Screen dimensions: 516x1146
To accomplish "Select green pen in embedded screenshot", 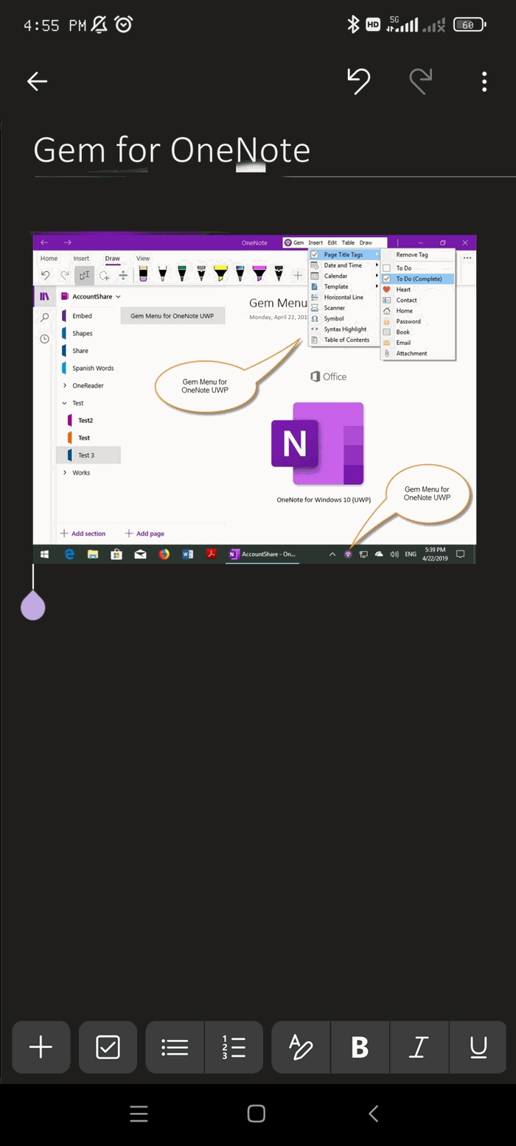I will (181, 274).
